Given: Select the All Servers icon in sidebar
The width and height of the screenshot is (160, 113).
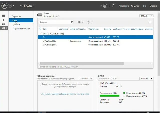Looking at the screenshot, I should click(x=4, y=24).
